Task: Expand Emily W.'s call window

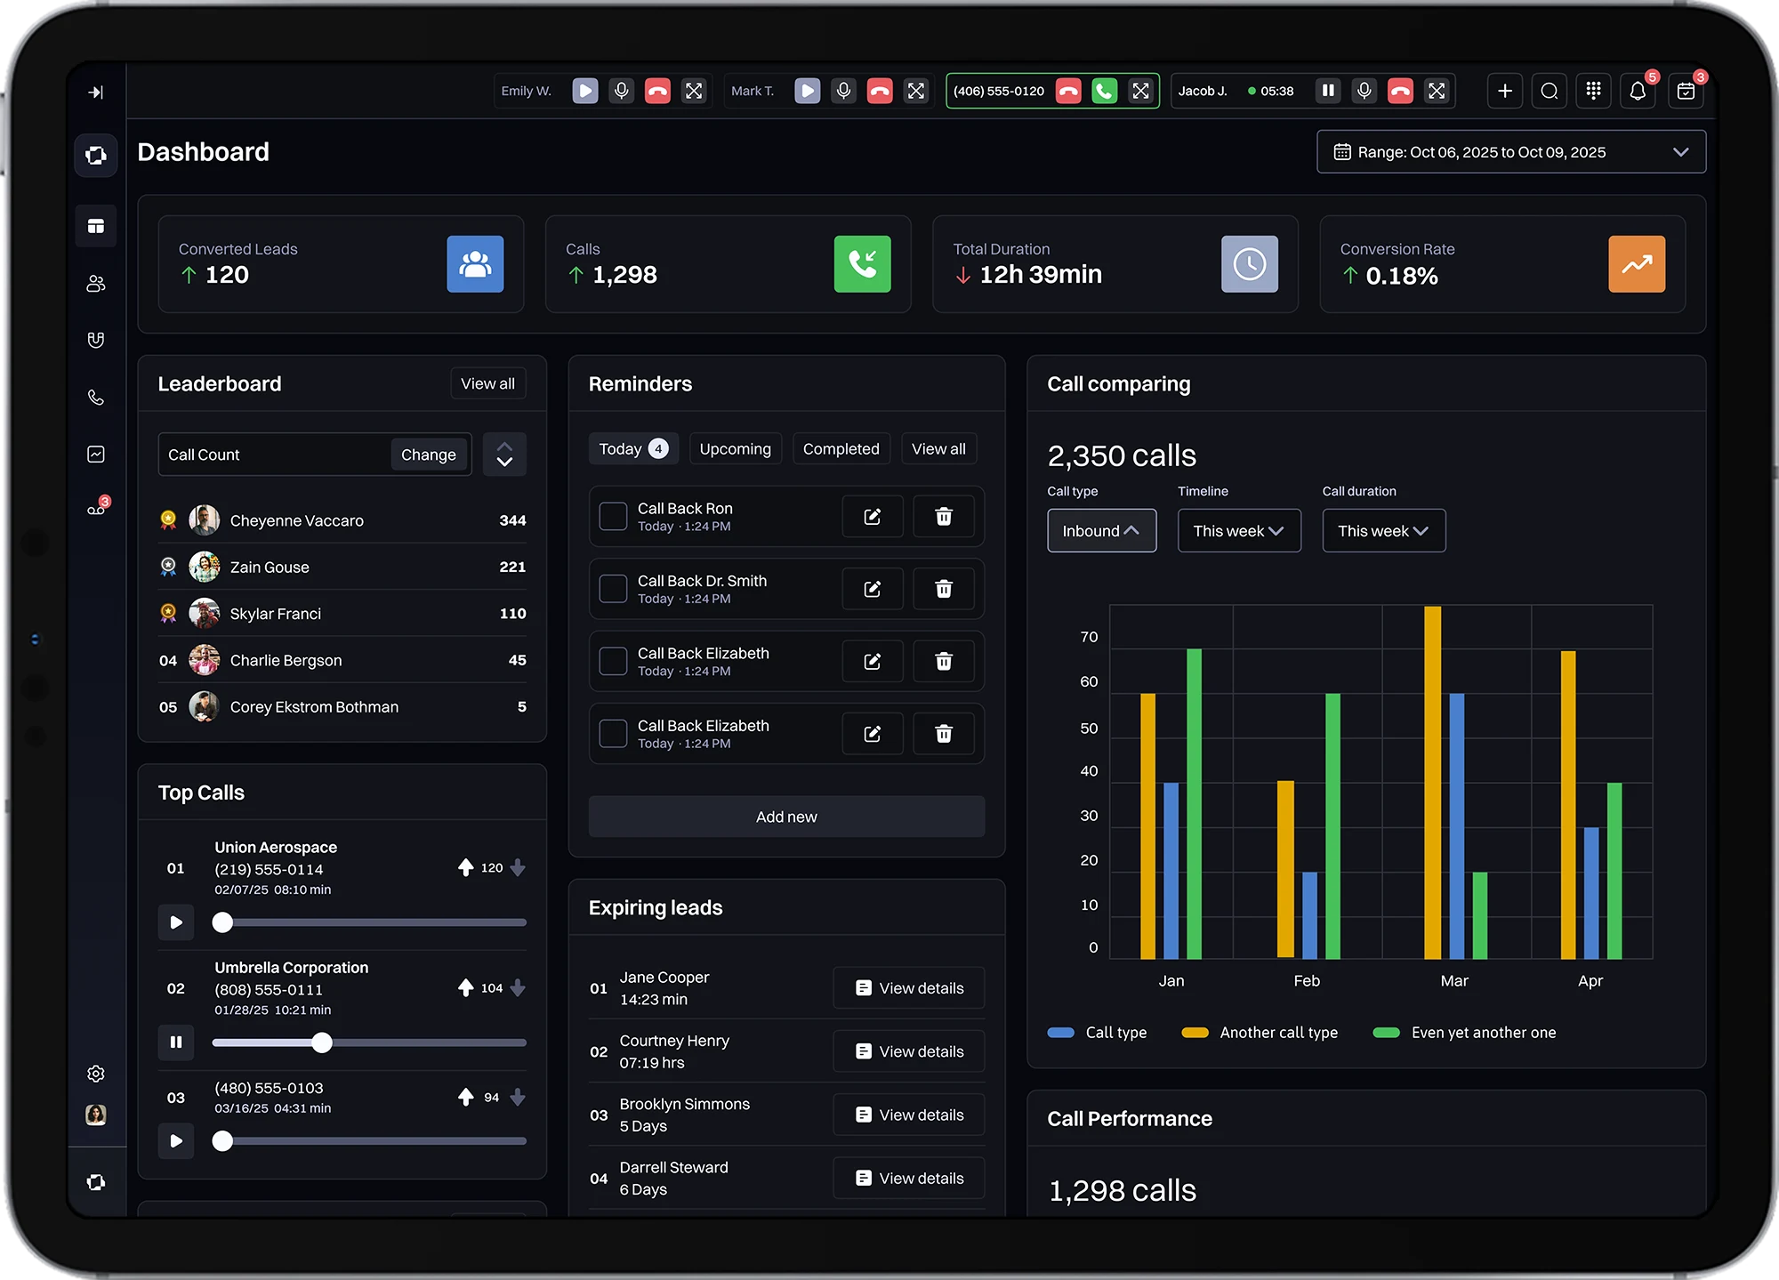Action: [694, 91]
